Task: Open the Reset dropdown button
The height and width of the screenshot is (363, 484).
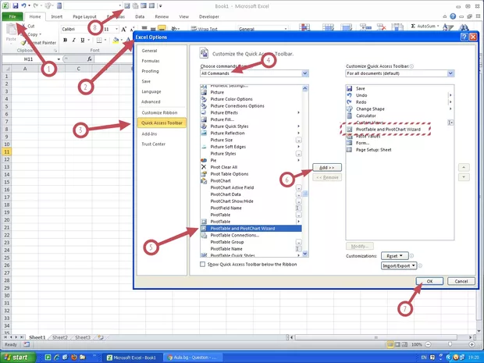Action: point(394,256)
